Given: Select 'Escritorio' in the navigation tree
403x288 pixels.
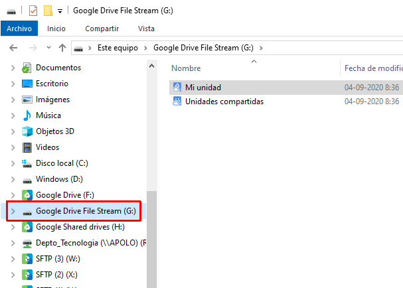Looking at the screenshot, I should [52, 84].
